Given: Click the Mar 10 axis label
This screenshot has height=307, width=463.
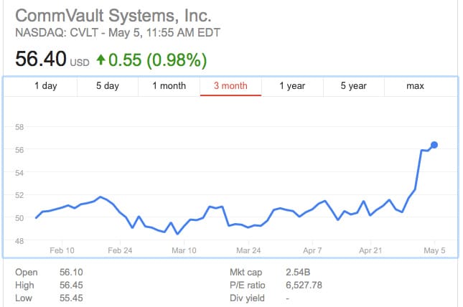Looking at the screenshot, I should (x=184, y=250).
